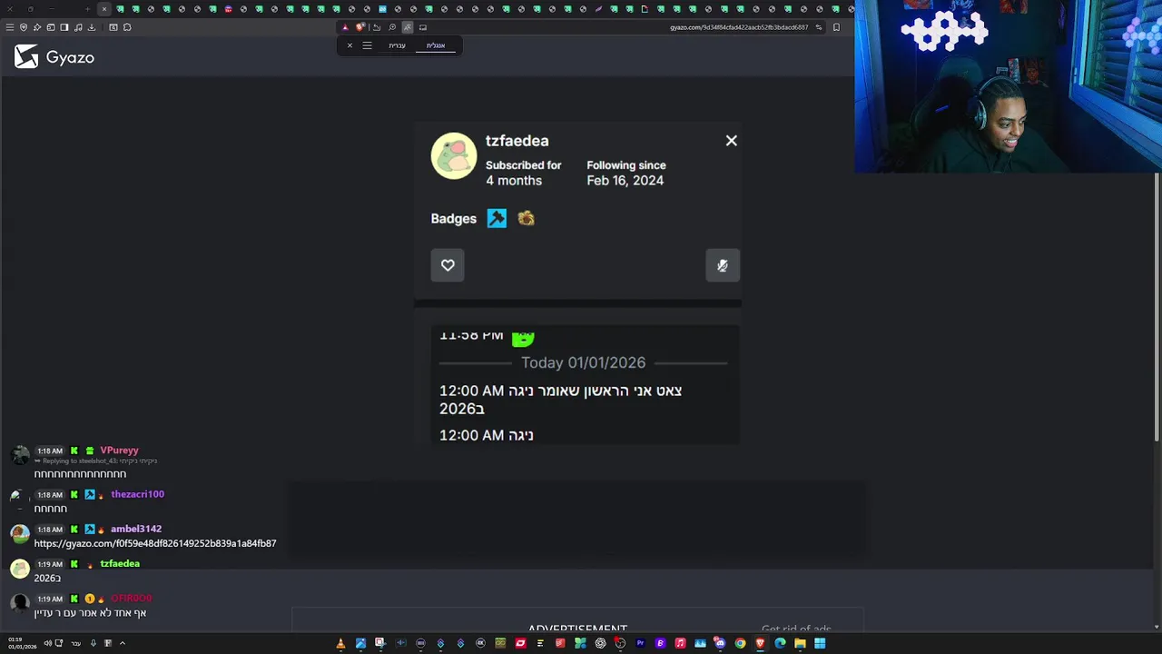
Task: Click OFIR000 username in chat
Action: (132, 599)
